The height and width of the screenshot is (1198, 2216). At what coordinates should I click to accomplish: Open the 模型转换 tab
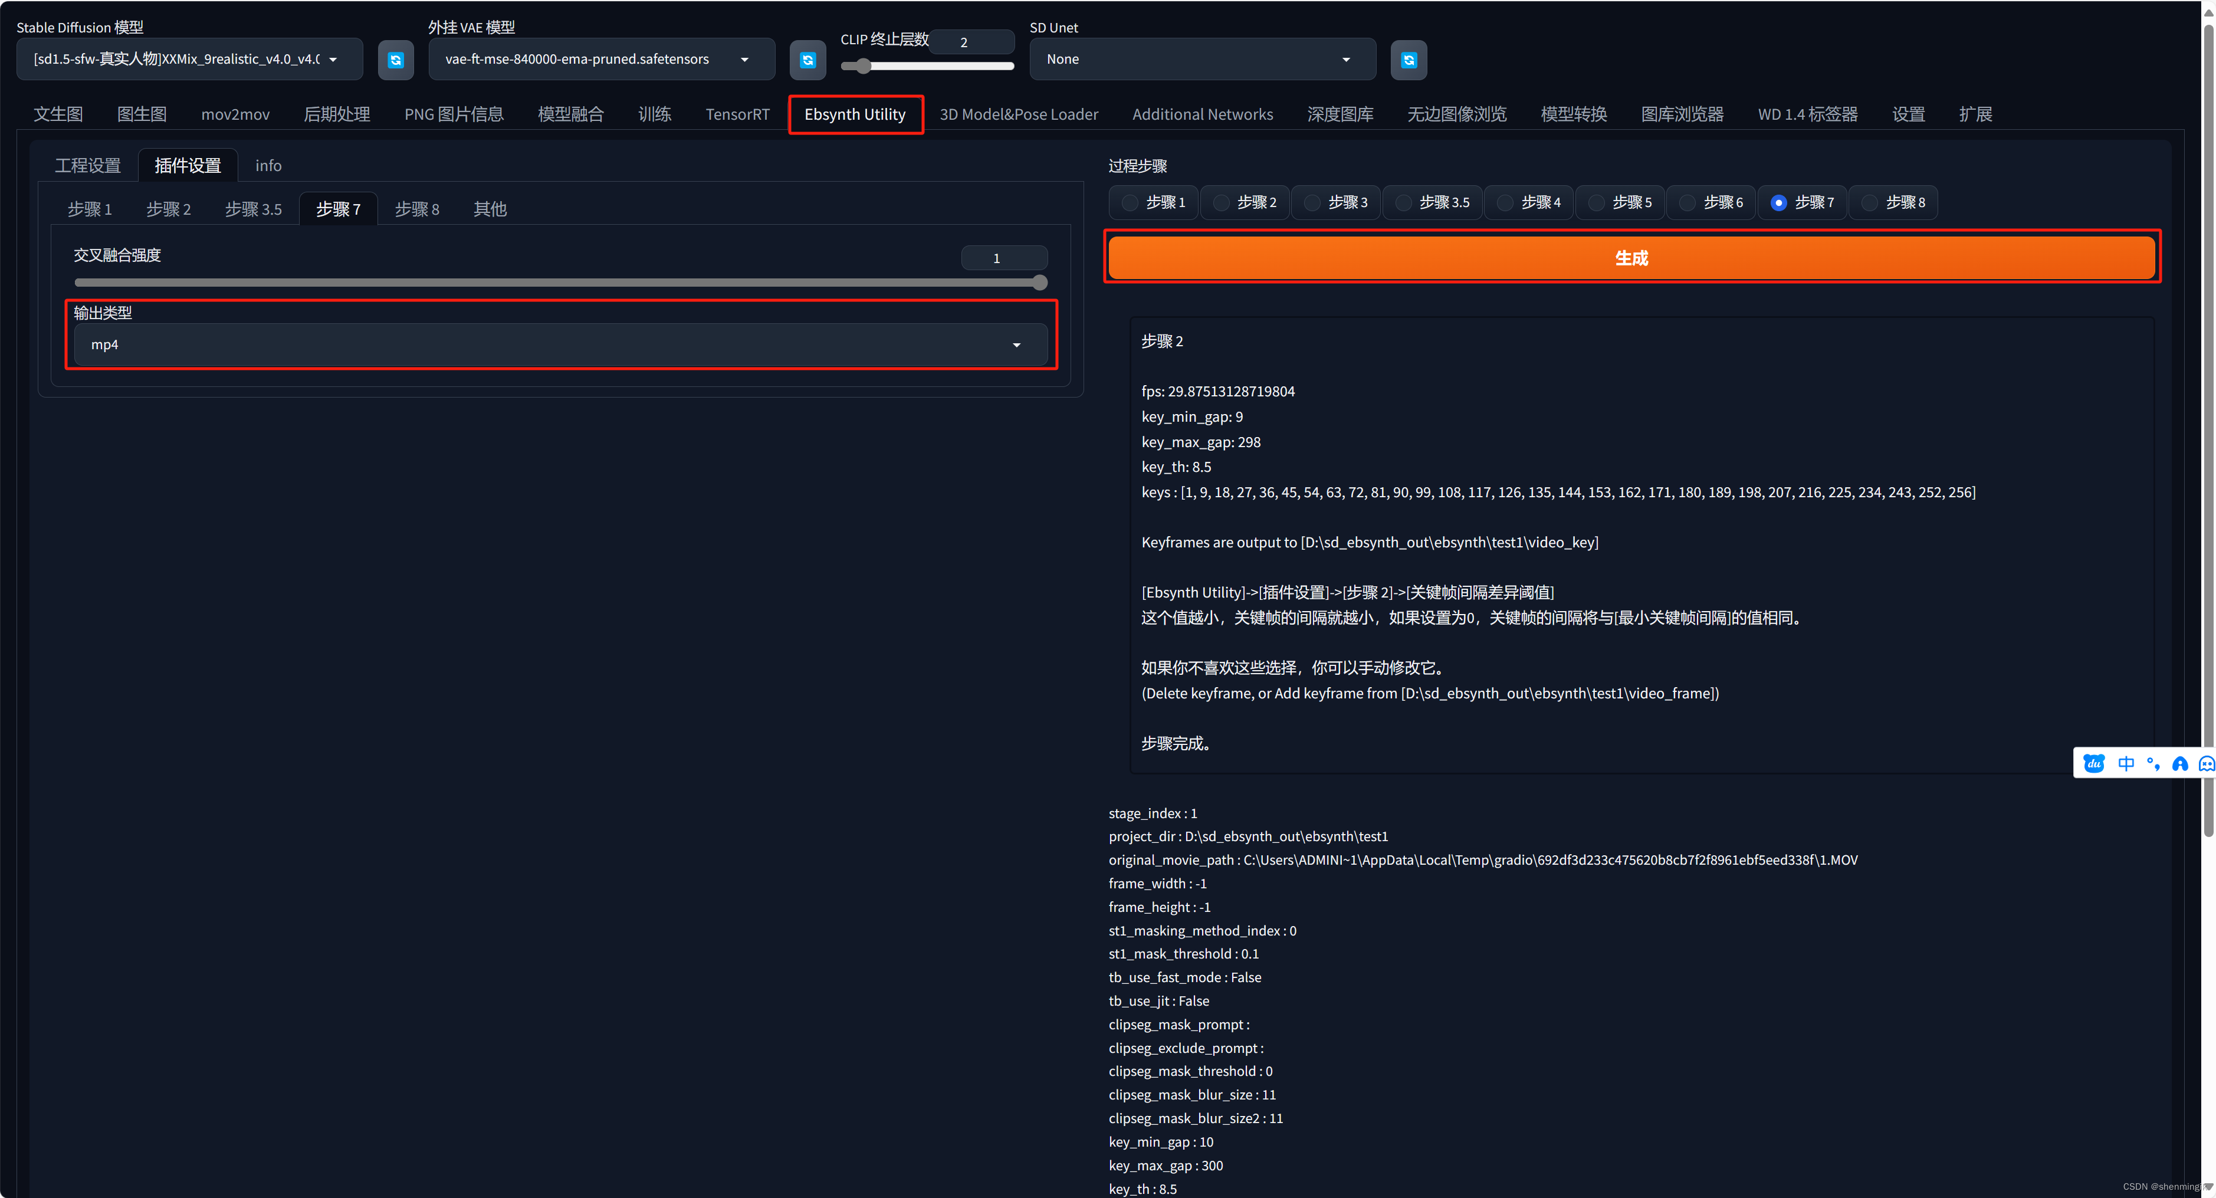pyautogui.click(x=1574, y=114)
